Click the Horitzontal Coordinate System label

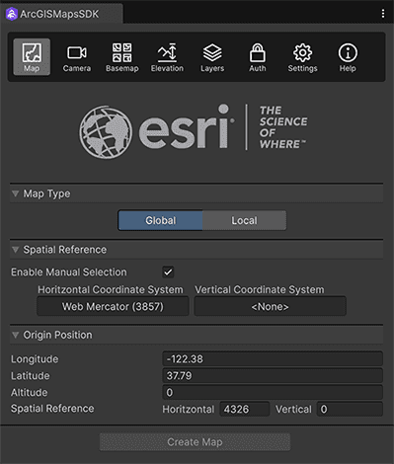tap(111, 289)
